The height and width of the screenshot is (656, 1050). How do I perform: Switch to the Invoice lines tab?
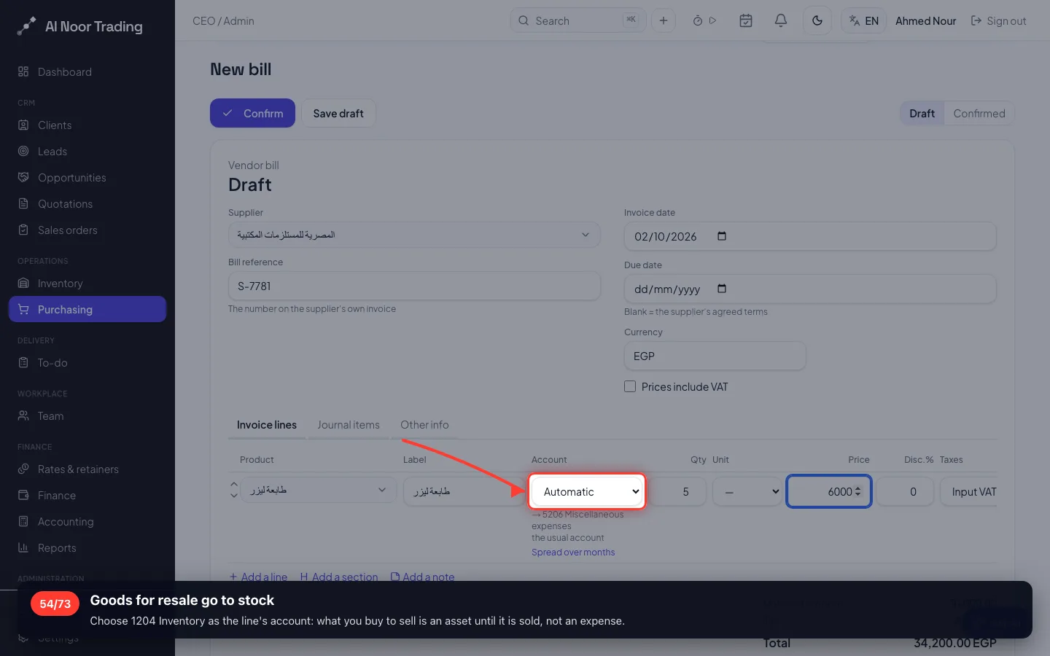[x=267, y=425]
